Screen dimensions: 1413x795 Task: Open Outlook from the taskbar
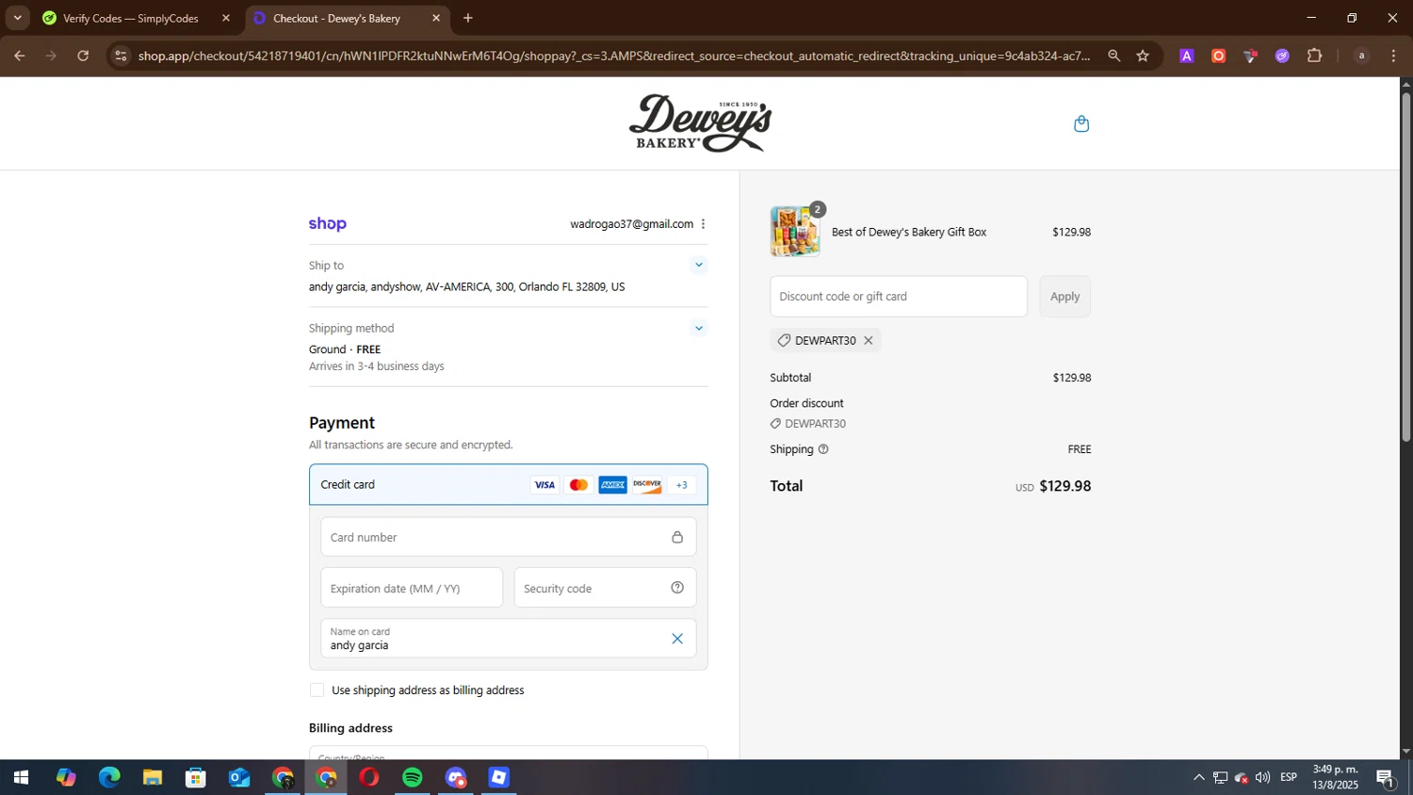coord(239,778)
